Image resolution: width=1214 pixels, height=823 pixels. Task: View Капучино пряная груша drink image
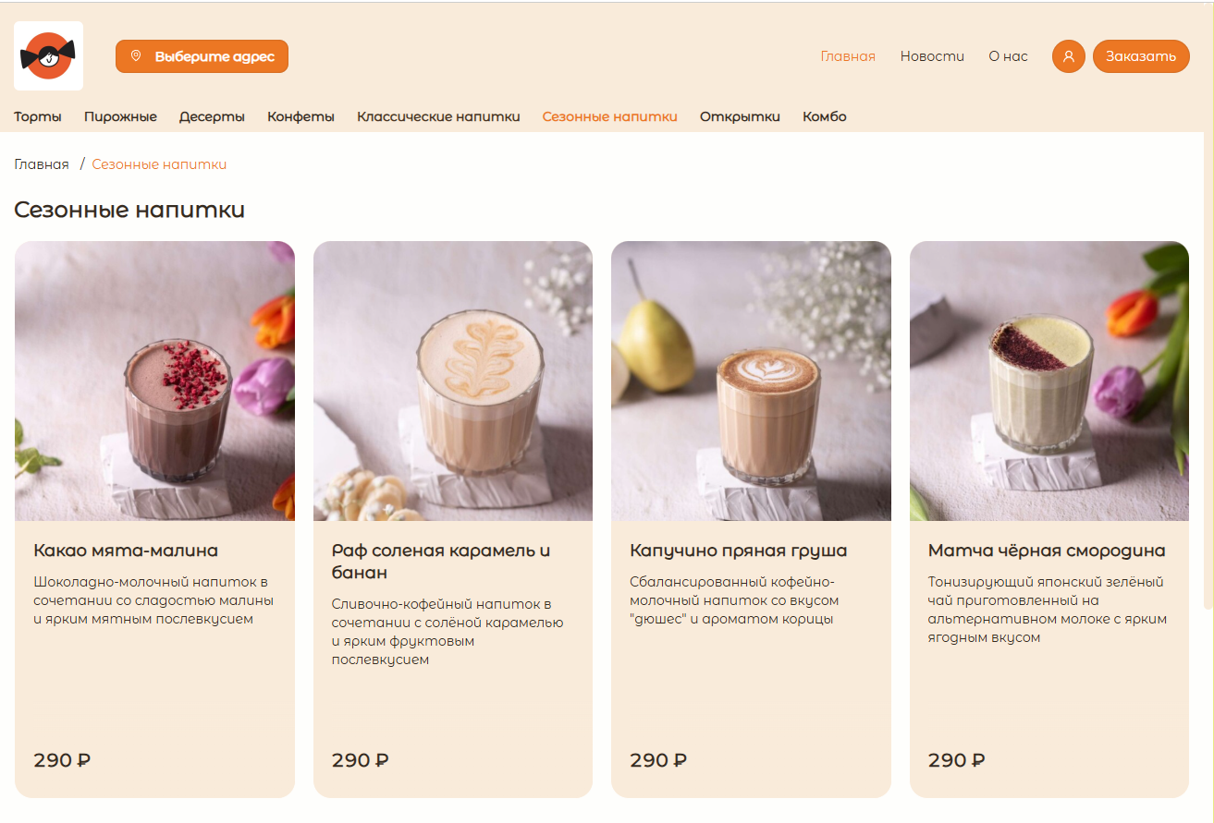click(751, 381)
